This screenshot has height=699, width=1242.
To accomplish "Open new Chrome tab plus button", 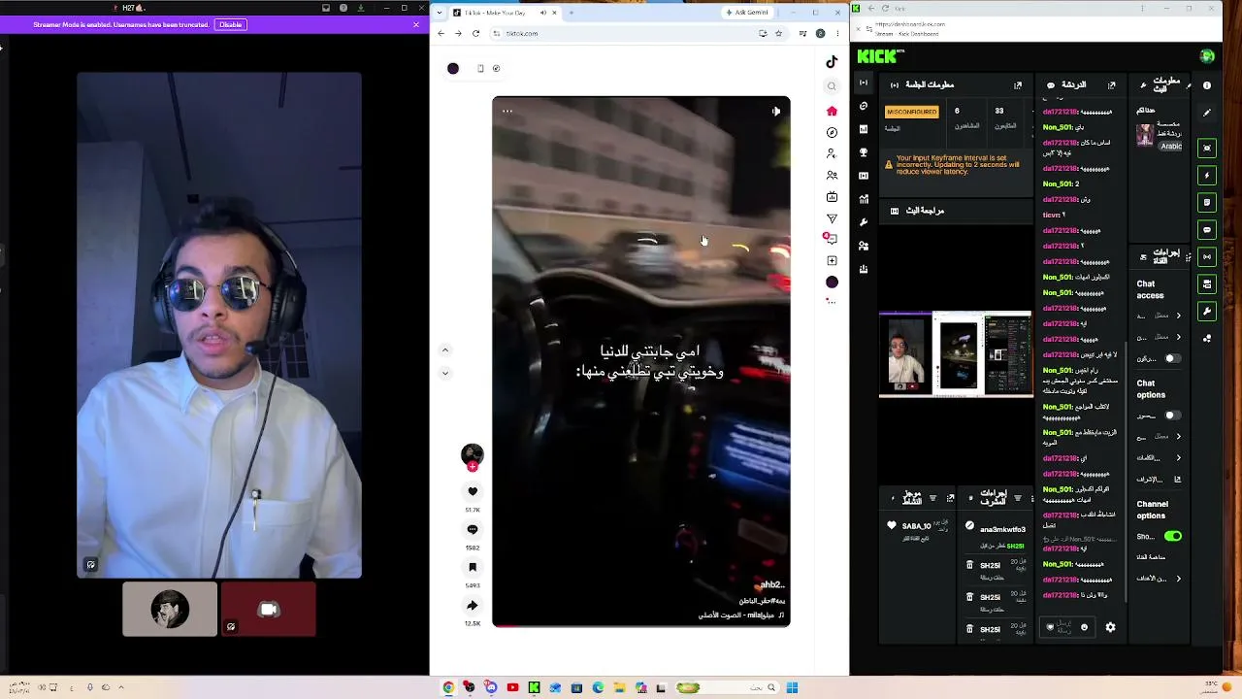I will pyautogui.click(x=571, y=13).
